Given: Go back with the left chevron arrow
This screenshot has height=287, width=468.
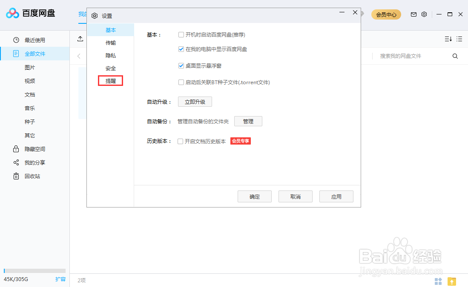Looking at the screenshot, I should pos(79,56).
